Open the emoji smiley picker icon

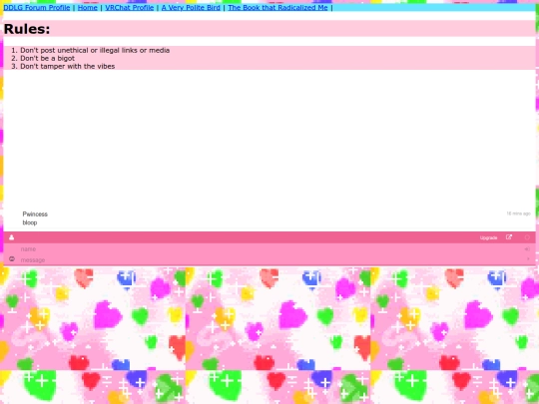(x=12, y=259)
